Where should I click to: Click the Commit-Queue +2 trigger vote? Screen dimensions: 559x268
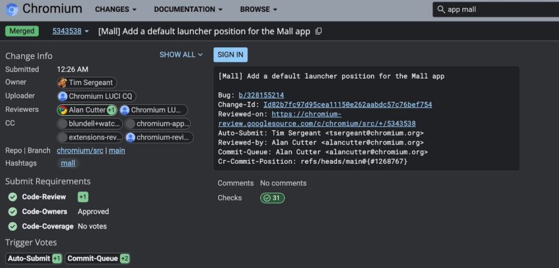97,258
